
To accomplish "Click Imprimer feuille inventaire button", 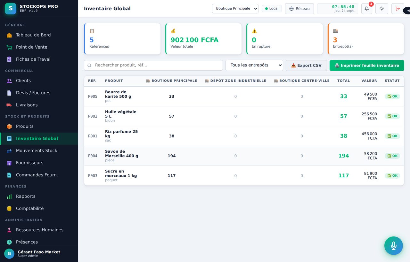I will [x=367, y=65].
